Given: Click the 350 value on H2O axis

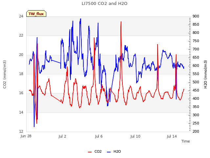Looking at the screenshot, I should pyautogui.click(x=196, y=107).
